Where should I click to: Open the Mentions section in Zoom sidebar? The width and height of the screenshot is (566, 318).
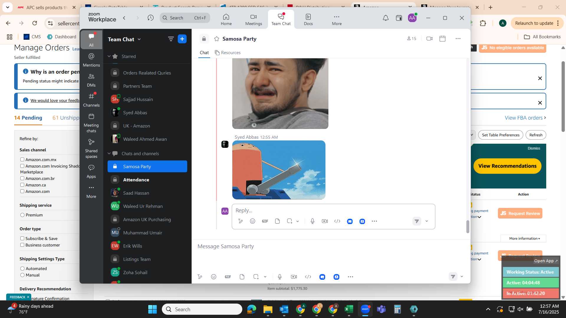(91, 60)
